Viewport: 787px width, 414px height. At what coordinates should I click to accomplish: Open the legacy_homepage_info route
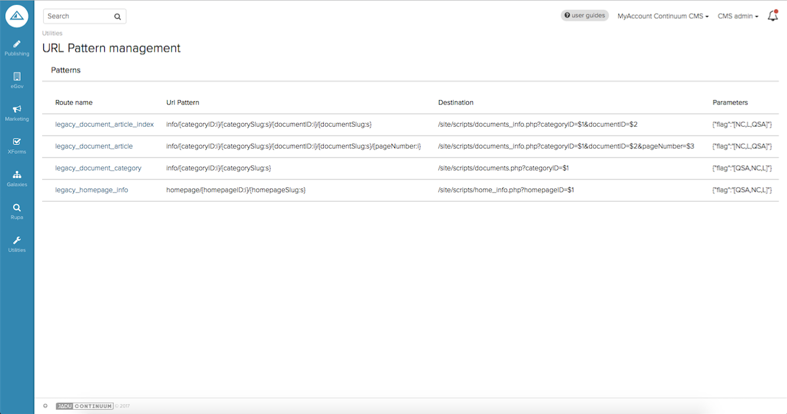(91, 190)
